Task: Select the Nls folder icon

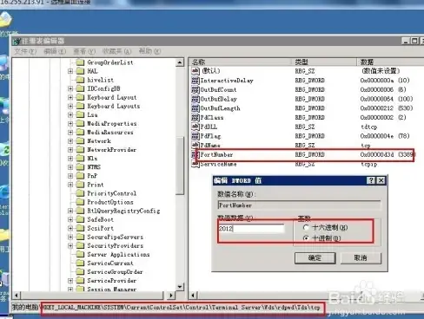Action: click(x=80, y=159)
